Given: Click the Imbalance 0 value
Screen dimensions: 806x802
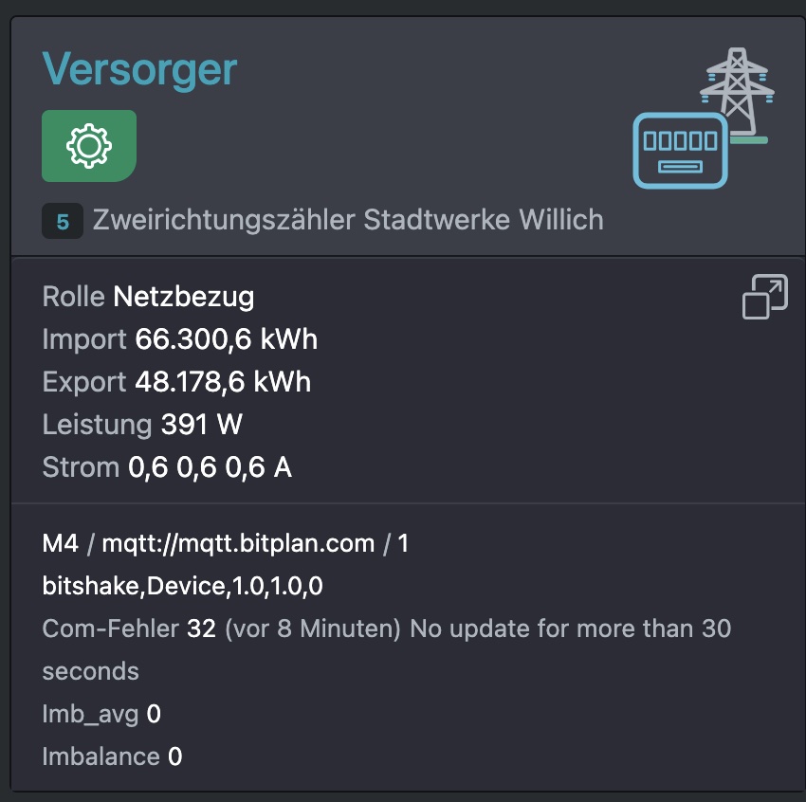Looking at the screenshot, I should (112, 756).
